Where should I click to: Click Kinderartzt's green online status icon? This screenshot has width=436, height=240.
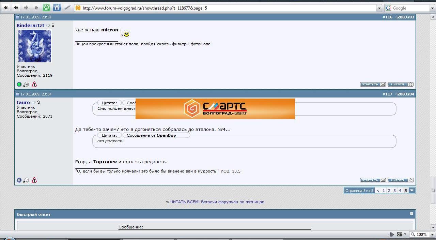(x=19, y=85)
